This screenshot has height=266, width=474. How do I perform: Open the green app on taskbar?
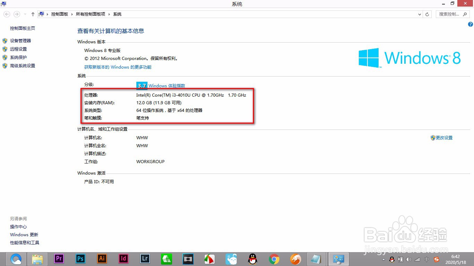click(167, 259)
